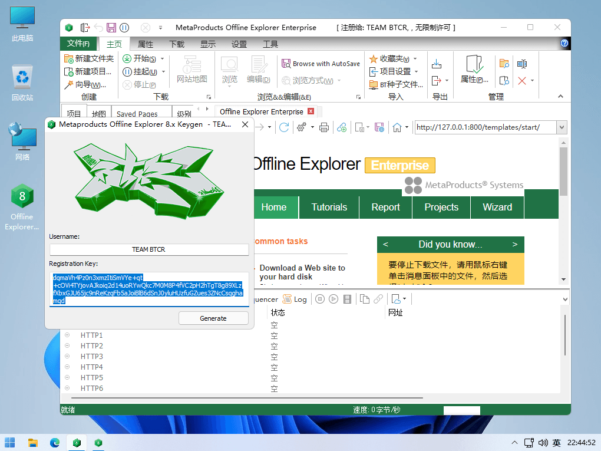Click the add link icon with green plus
The width and height of the screenshot is (601, 451).
click(x=342, y=127)
